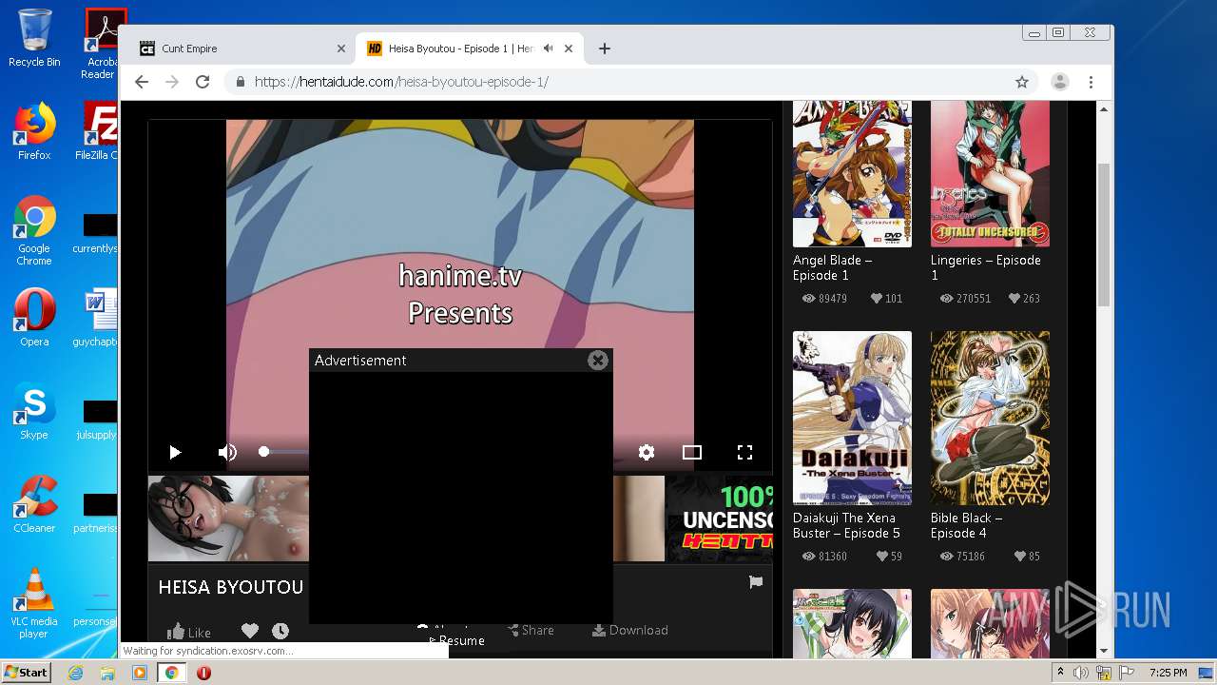Click the Chrome taskbar button
The width and height of the screenshot is (1217, 685).
pyautogui.click(x=172, y=673)
